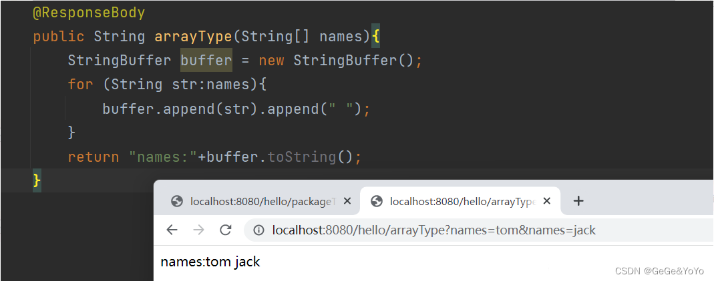Click the @ResponseBody annotation
The width and height of the screenshot is (714, 281).
pyautogui.click(x=89, y=13)
